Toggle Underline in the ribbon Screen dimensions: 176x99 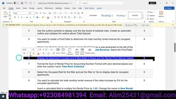coord(21,17)
